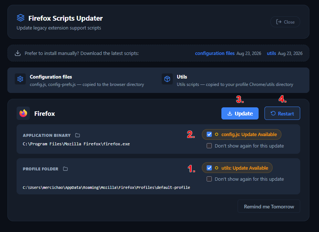319x232 pixels.
Task: Click the PROFILE FOLDER label
Action: [x=41, y=169]
